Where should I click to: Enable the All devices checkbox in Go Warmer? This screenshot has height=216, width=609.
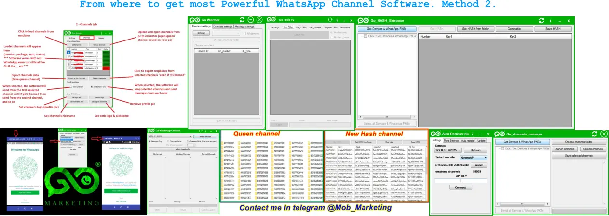point(244,34)
